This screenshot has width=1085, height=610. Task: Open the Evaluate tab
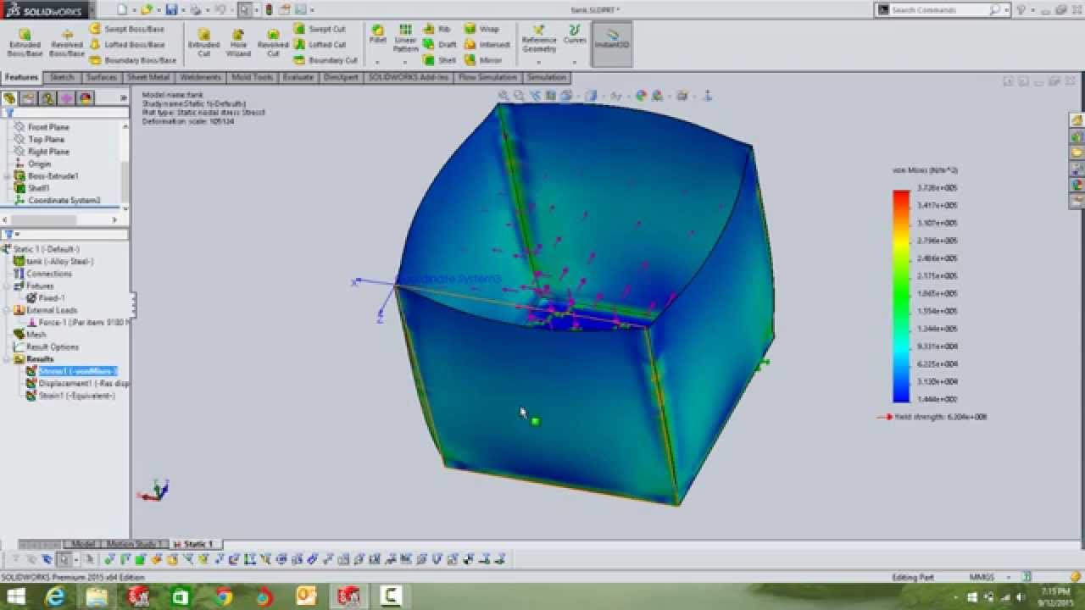pyautogui.click(x=298, y=77)
